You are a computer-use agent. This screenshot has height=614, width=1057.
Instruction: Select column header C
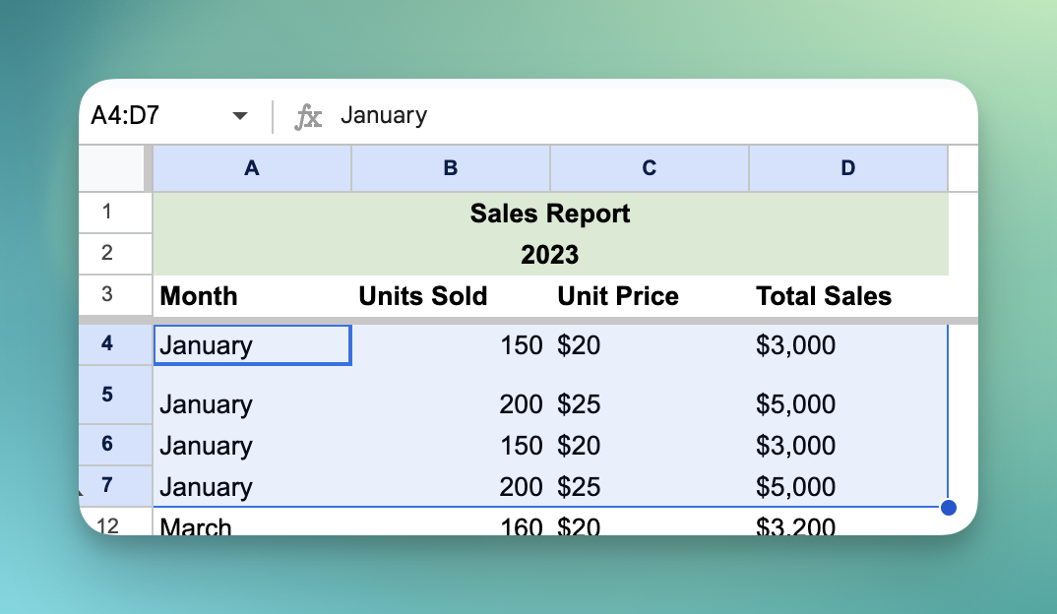coord(649,168)
